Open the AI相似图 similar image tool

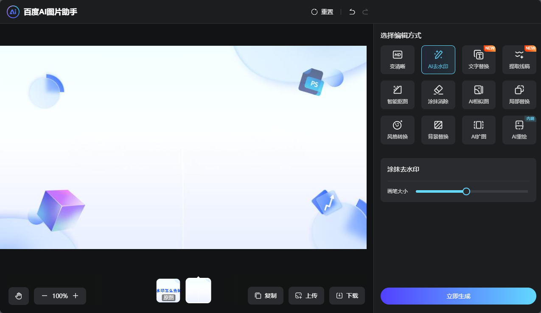[479, 95]
